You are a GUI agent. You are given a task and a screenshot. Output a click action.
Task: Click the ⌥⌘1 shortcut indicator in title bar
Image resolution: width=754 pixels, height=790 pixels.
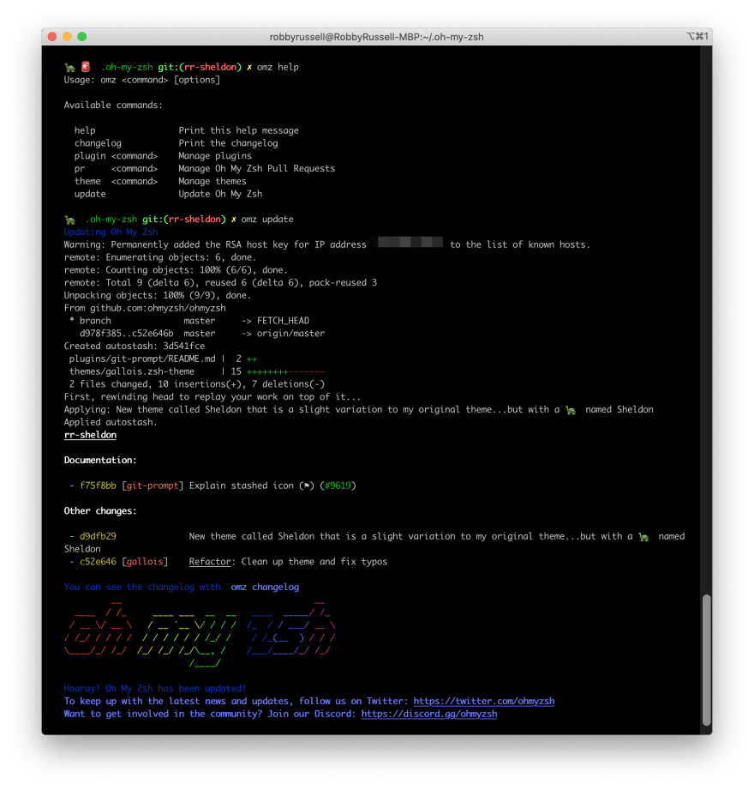pos(697,36)
